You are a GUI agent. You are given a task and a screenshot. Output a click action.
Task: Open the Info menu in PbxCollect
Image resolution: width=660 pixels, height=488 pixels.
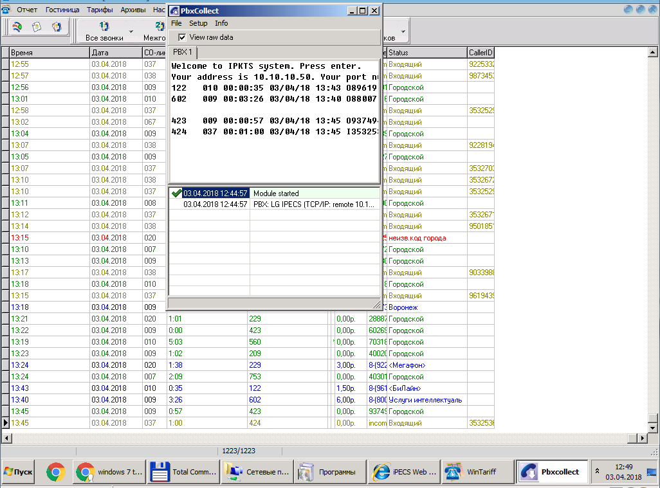click(x=221, y=23)
